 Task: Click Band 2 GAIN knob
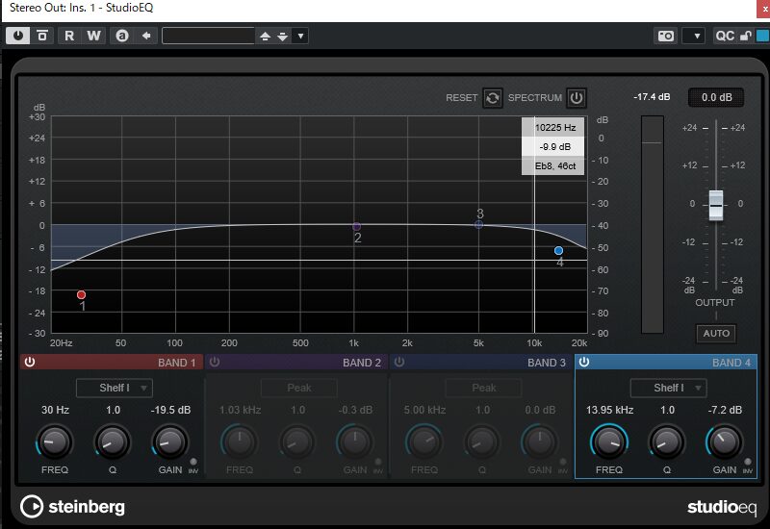point(354,441)
